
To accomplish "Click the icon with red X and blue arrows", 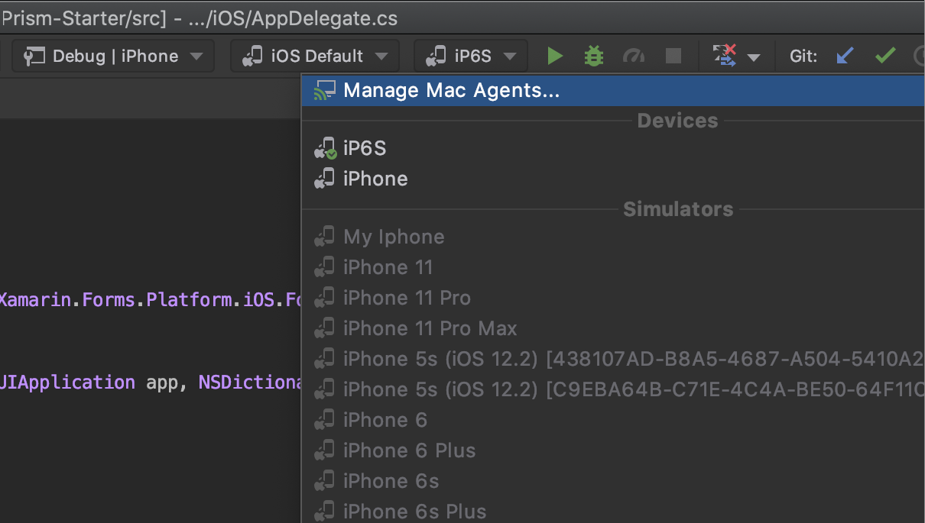I will [x=724, y=56].
